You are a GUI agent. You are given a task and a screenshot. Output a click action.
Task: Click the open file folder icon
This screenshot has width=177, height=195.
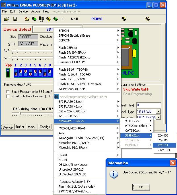(x=6, y=19)
